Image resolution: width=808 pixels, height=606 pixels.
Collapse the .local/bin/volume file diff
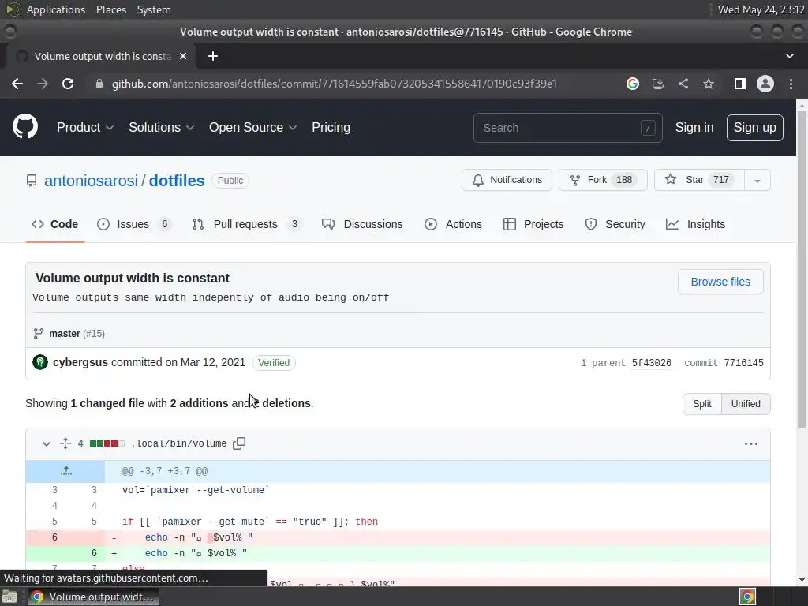pos(47,443)
